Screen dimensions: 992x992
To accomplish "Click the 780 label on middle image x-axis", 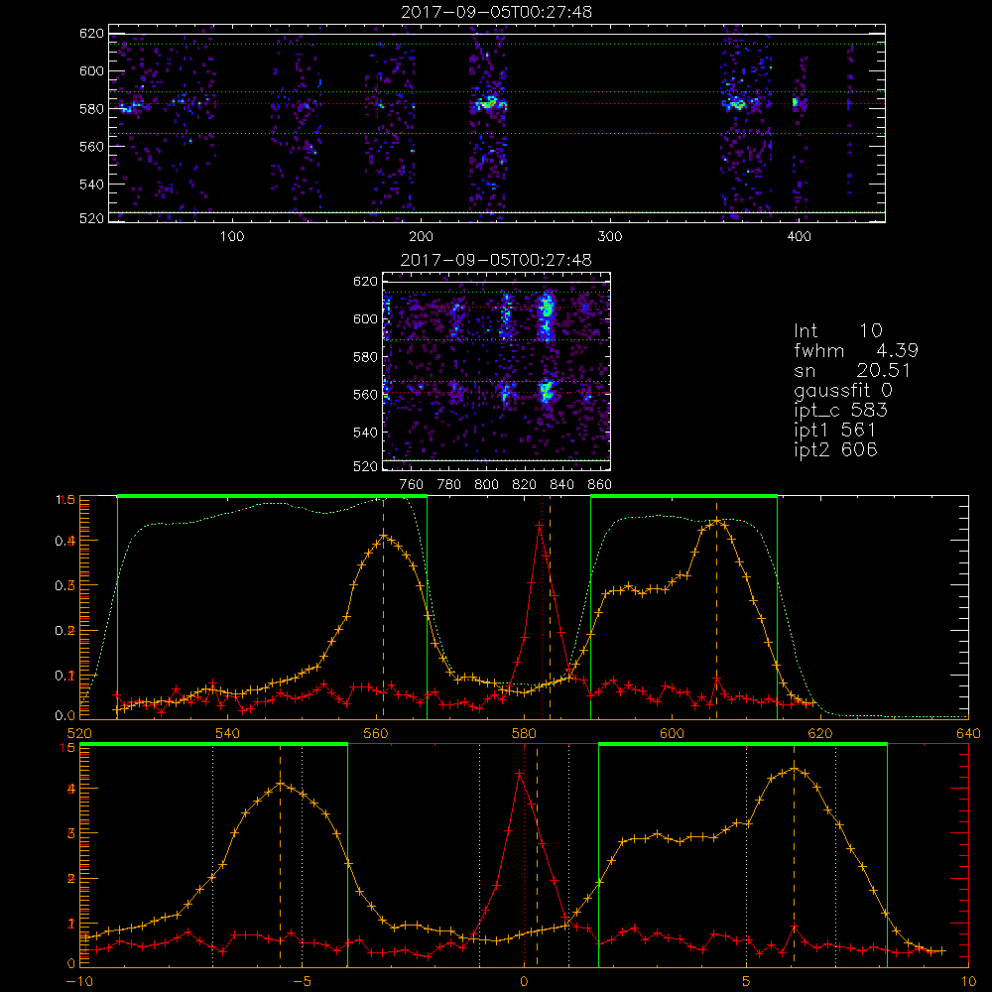I will tap(449, 485).
